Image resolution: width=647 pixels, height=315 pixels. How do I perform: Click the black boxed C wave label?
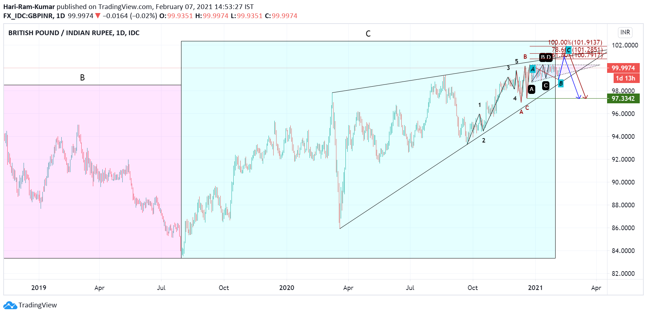click(546, 86)
